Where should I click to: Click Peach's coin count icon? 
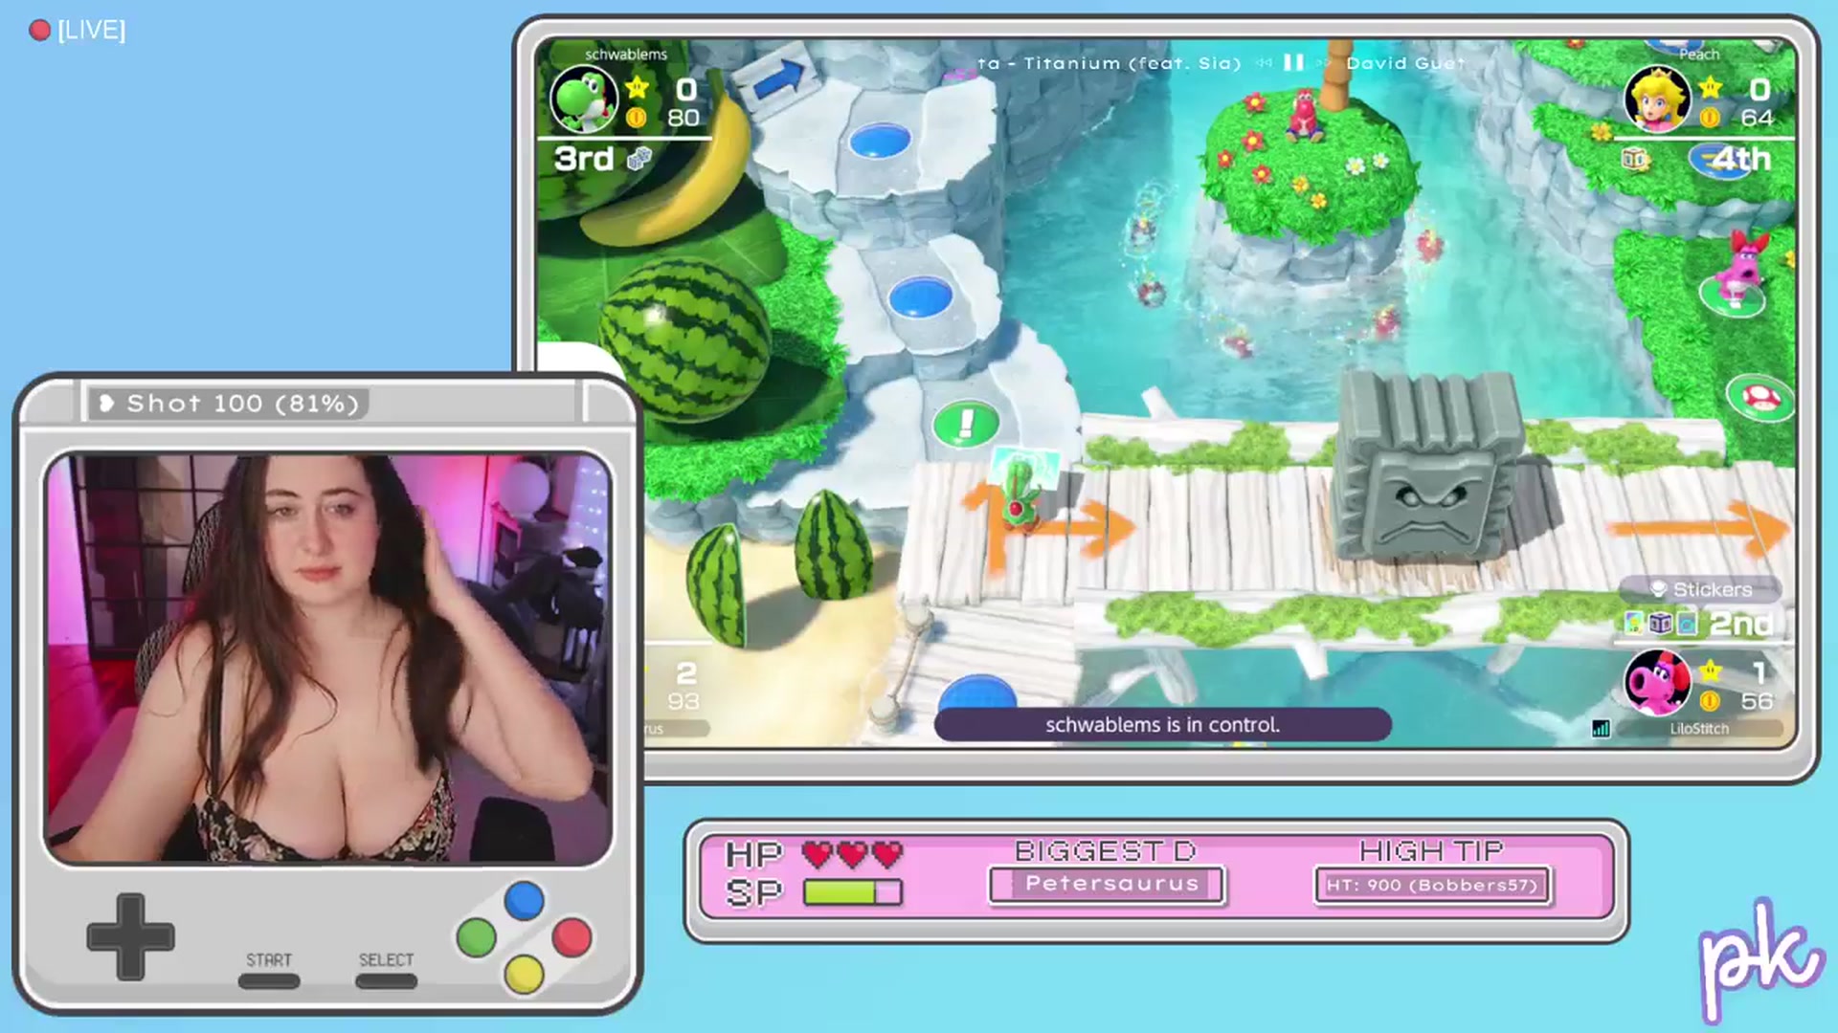pos(1710,119)
